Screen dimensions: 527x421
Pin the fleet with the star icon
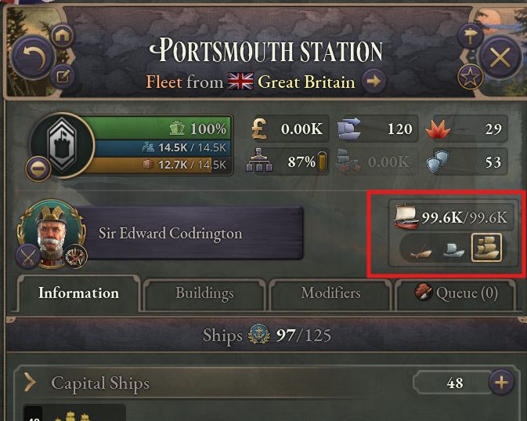(x=469, y=77)
